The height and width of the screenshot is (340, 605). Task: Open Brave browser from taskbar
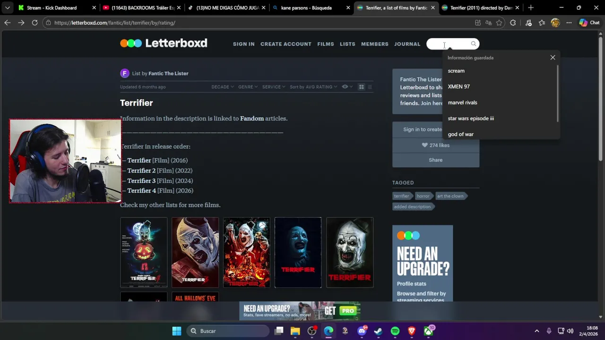412,331
